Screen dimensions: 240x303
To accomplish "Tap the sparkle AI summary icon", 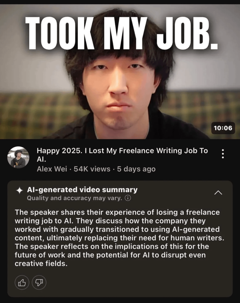I will coord(19,190).
